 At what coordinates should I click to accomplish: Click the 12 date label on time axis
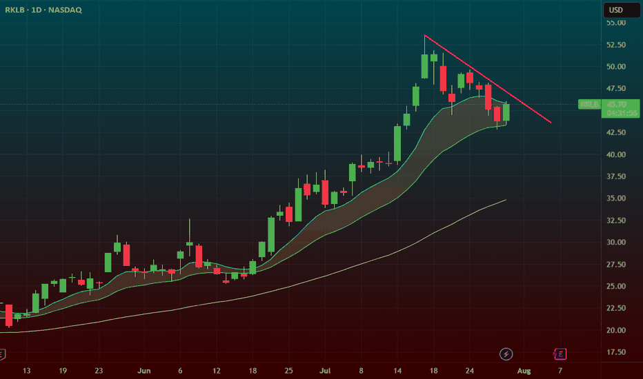[x=216, y=371]
